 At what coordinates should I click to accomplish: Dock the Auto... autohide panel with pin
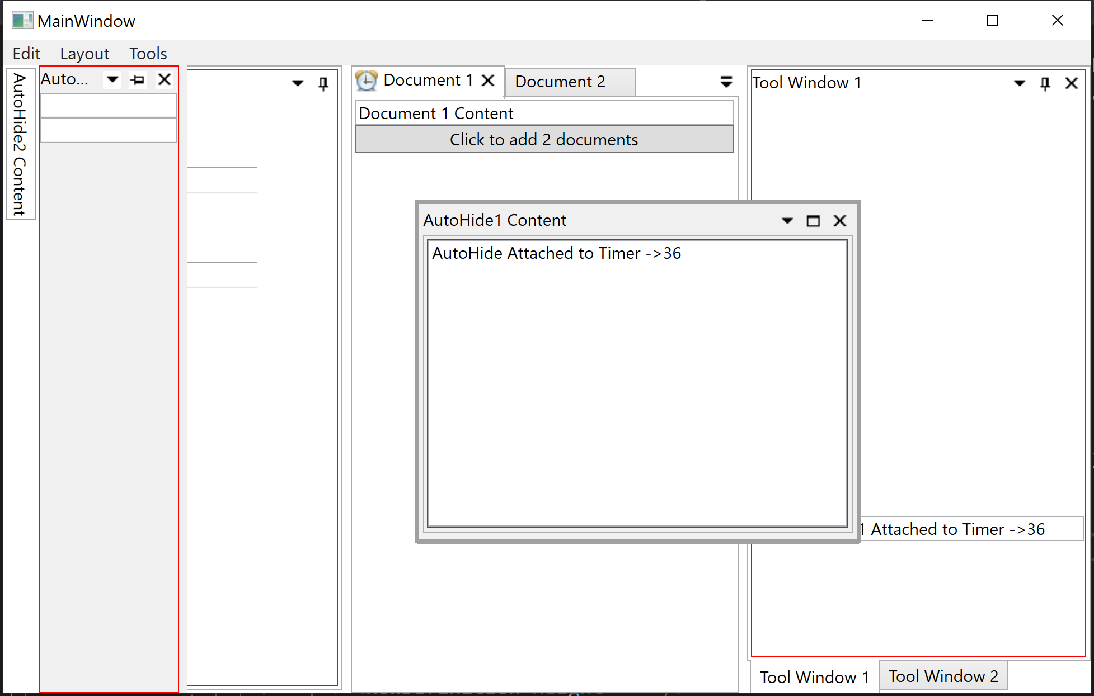tap(138, 80)
